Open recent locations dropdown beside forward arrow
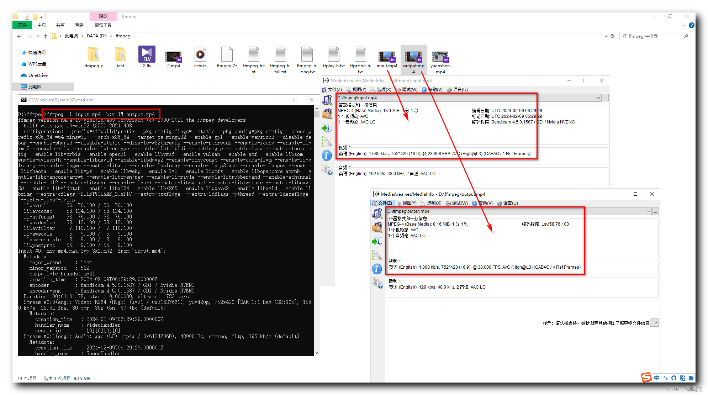Viewport: 708px width, 395px height. click(38, 36)
